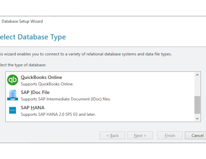The width and height of the screenshot is (206, 159).
Task: Click 'Supports SAP HANA 2.0 SPS 03' description
Action: (58, 114)
